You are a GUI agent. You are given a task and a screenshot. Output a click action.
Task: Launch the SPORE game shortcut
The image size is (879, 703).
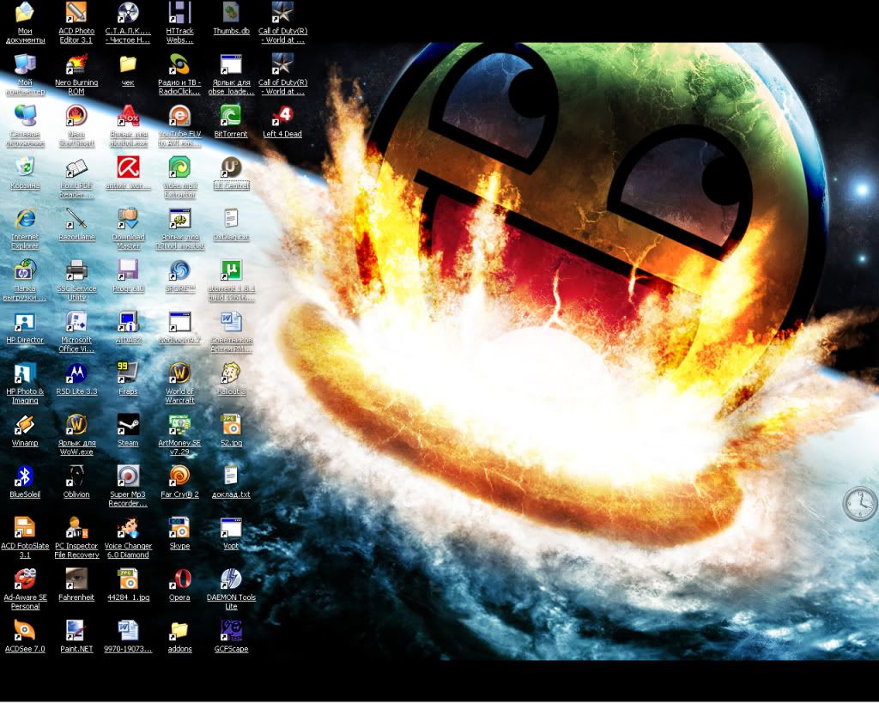point(179,270)
